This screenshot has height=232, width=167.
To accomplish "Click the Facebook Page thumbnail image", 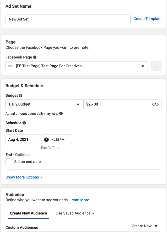I will pos(10,66).
